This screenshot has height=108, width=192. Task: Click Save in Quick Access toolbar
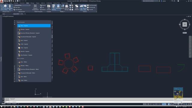pyautogui.click(x=9, y=1)
